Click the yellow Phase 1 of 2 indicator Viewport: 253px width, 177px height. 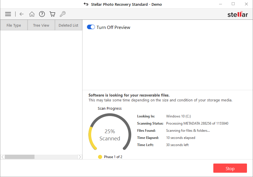click(100, 157)
